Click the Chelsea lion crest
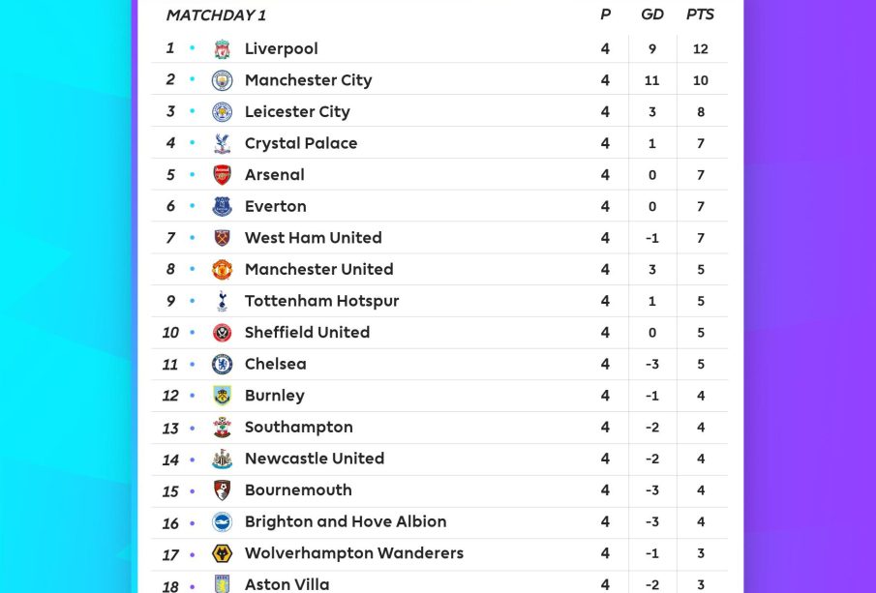876x593 pixels. (223, 364)
